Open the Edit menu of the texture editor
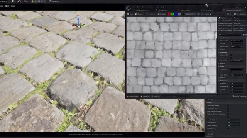The width and height of the screenshot is (247, 138). click(x=138, y=7)
